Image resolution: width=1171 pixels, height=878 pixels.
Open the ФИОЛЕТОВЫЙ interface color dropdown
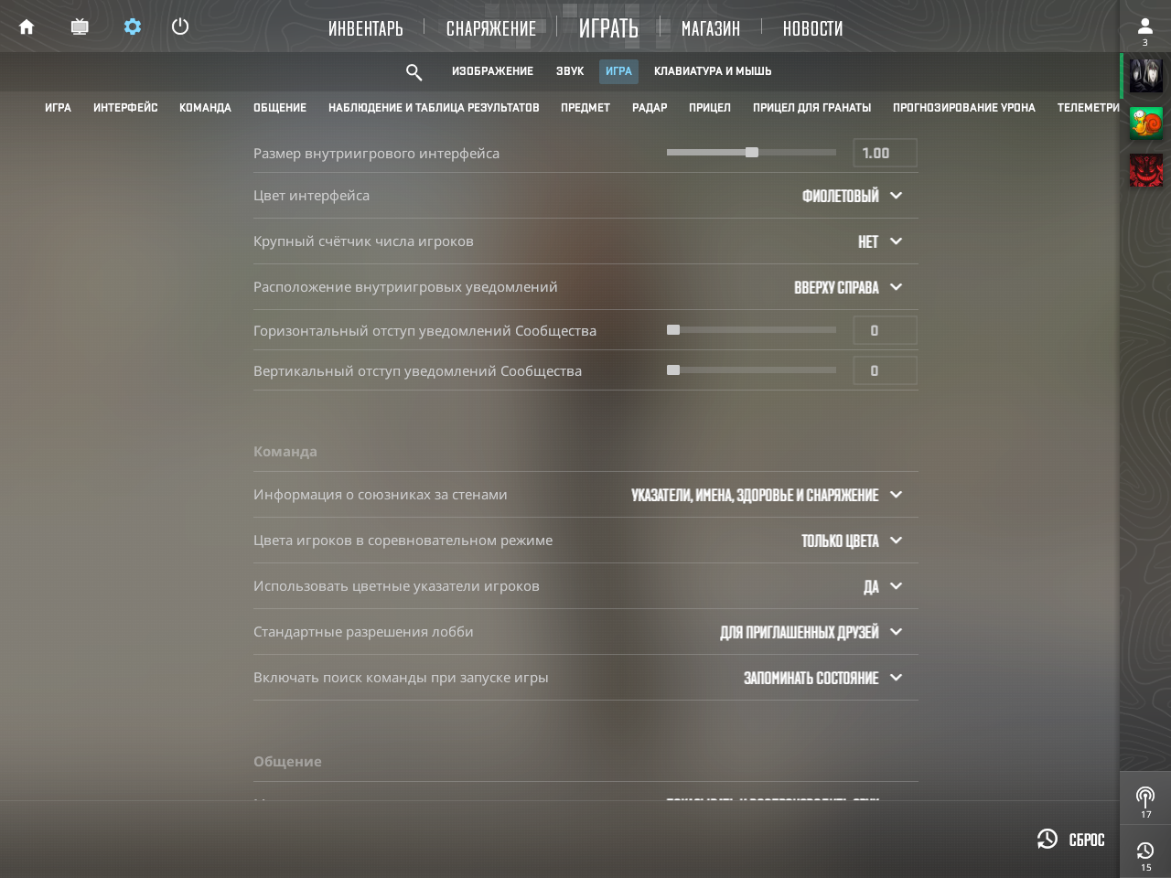pos(853,196)
